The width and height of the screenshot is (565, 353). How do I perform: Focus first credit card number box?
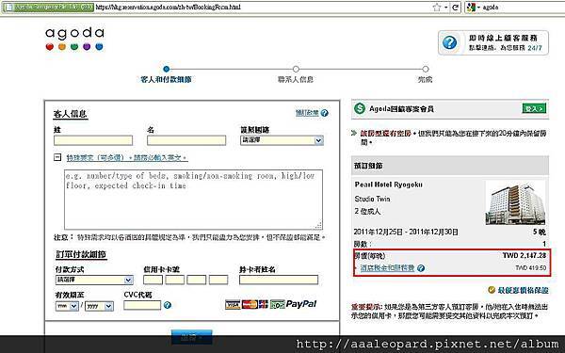click(153, 280)
